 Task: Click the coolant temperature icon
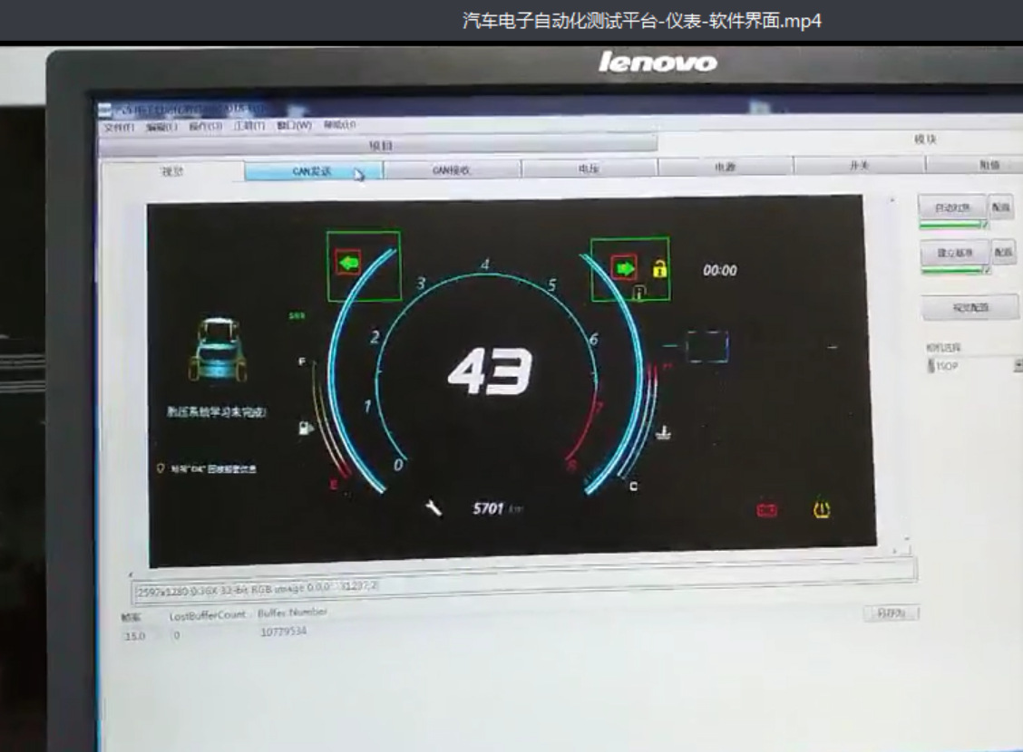point(664,433)
